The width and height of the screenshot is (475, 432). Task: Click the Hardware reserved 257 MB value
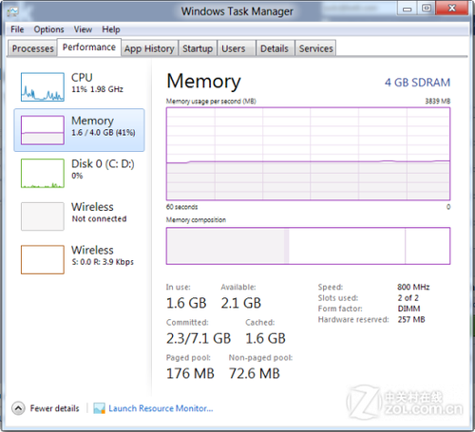(411, 319)
